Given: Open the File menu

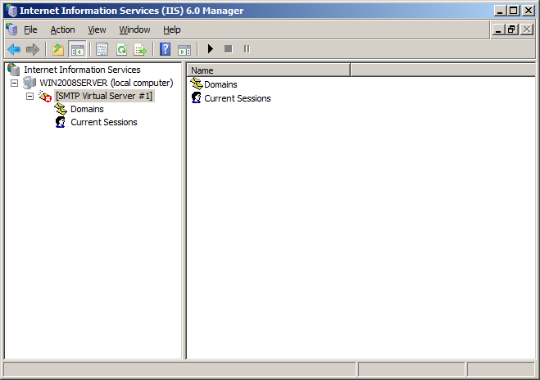Looking at the screenshot, I should coord(30,30).
